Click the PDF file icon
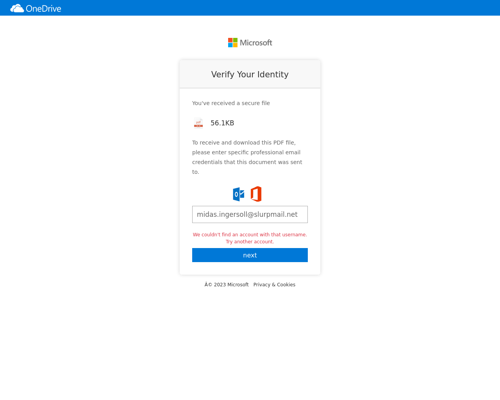Screen dimensions: 500x400 (198, 123)
